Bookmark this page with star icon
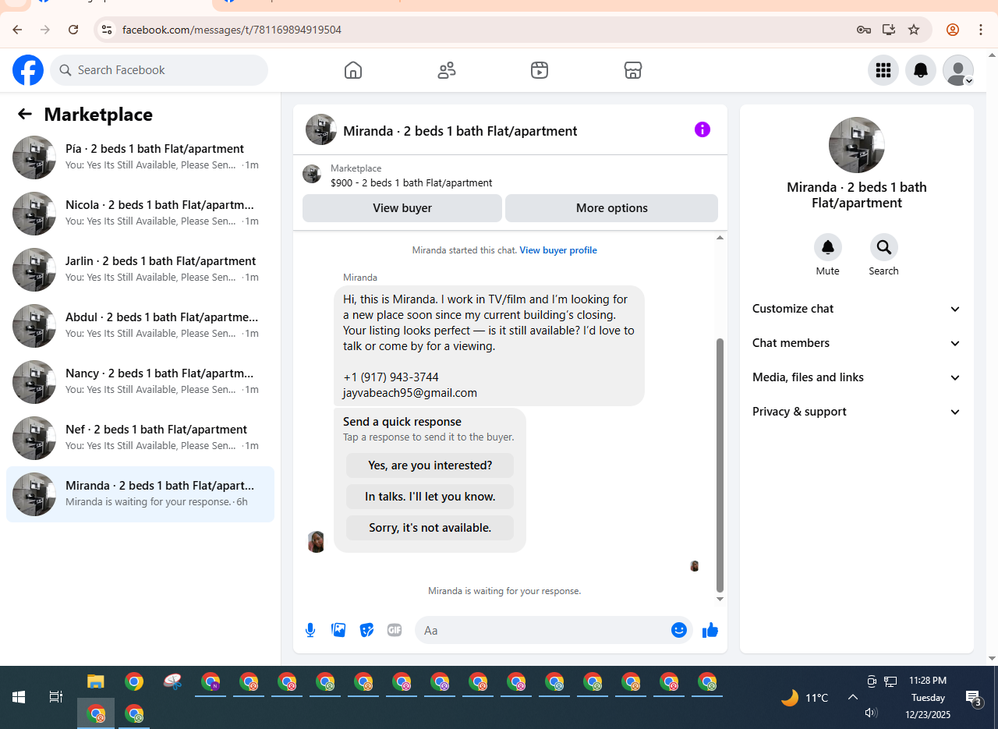This screenshot has height=729, width=998. point(914,30)
